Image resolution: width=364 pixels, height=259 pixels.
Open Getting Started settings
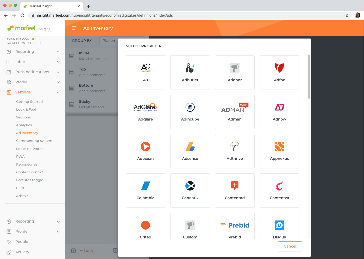[29, 102]
